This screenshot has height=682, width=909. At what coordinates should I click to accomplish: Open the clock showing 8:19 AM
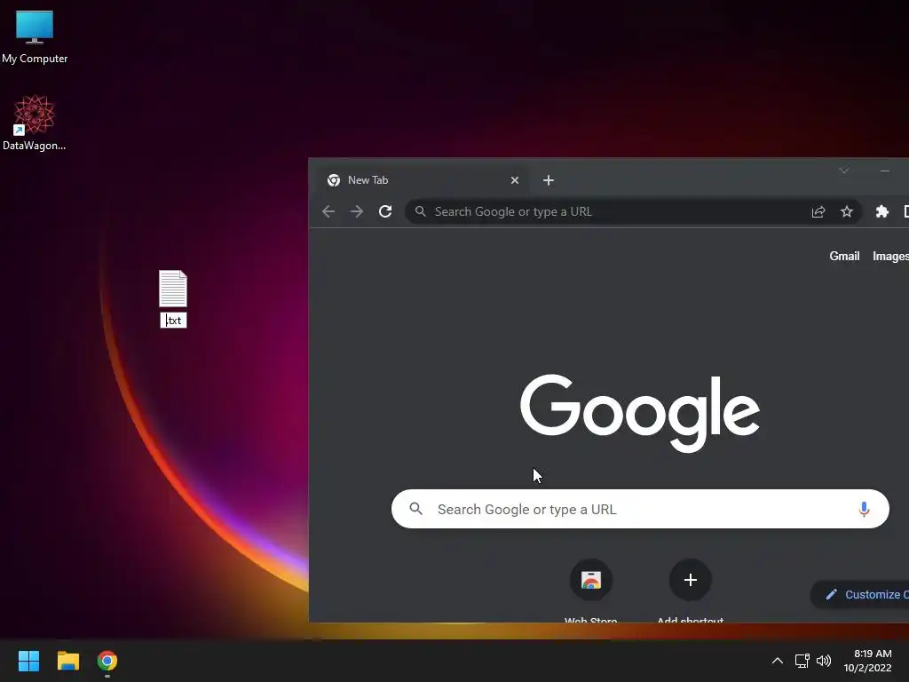pyautogui.click(x=867, y=661)
